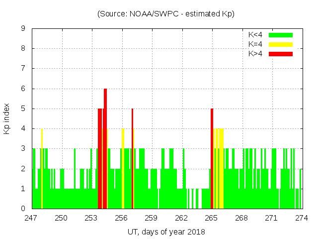318x239 pixels.
Task: Click the 247 tick label on x-axis
Action: point(32,218)
